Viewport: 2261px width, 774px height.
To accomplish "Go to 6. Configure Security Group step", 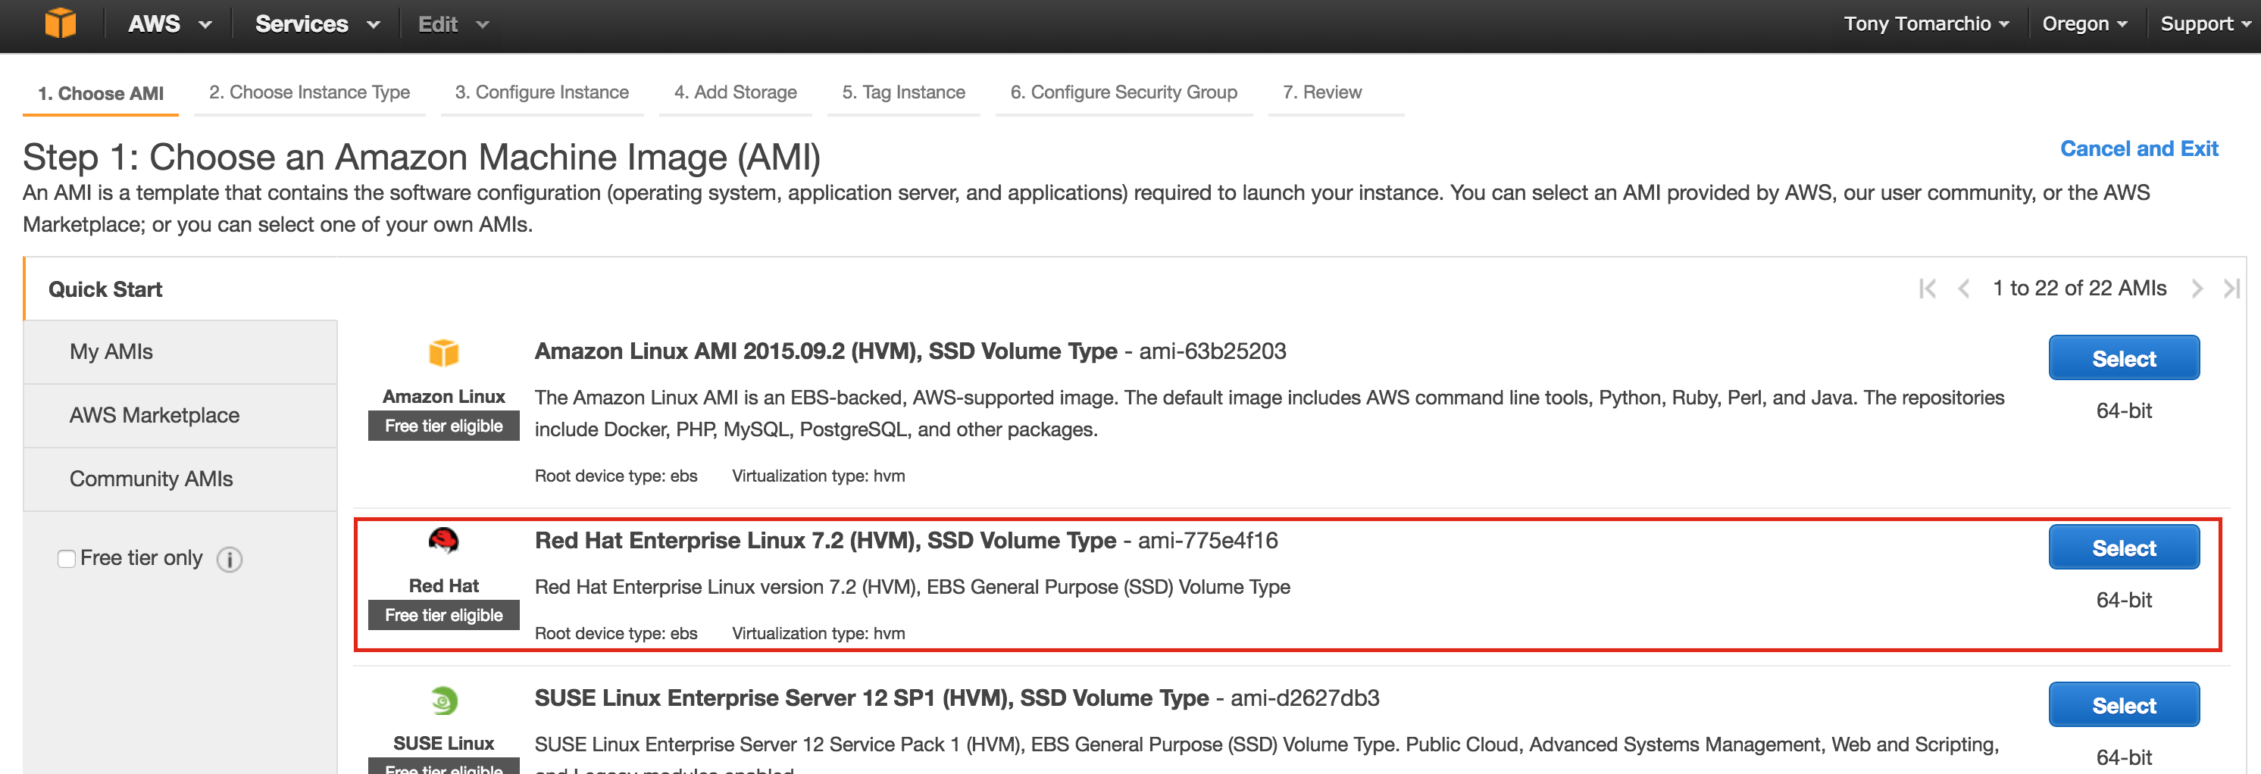I will pyautogui.click(x=1124, y=92).
